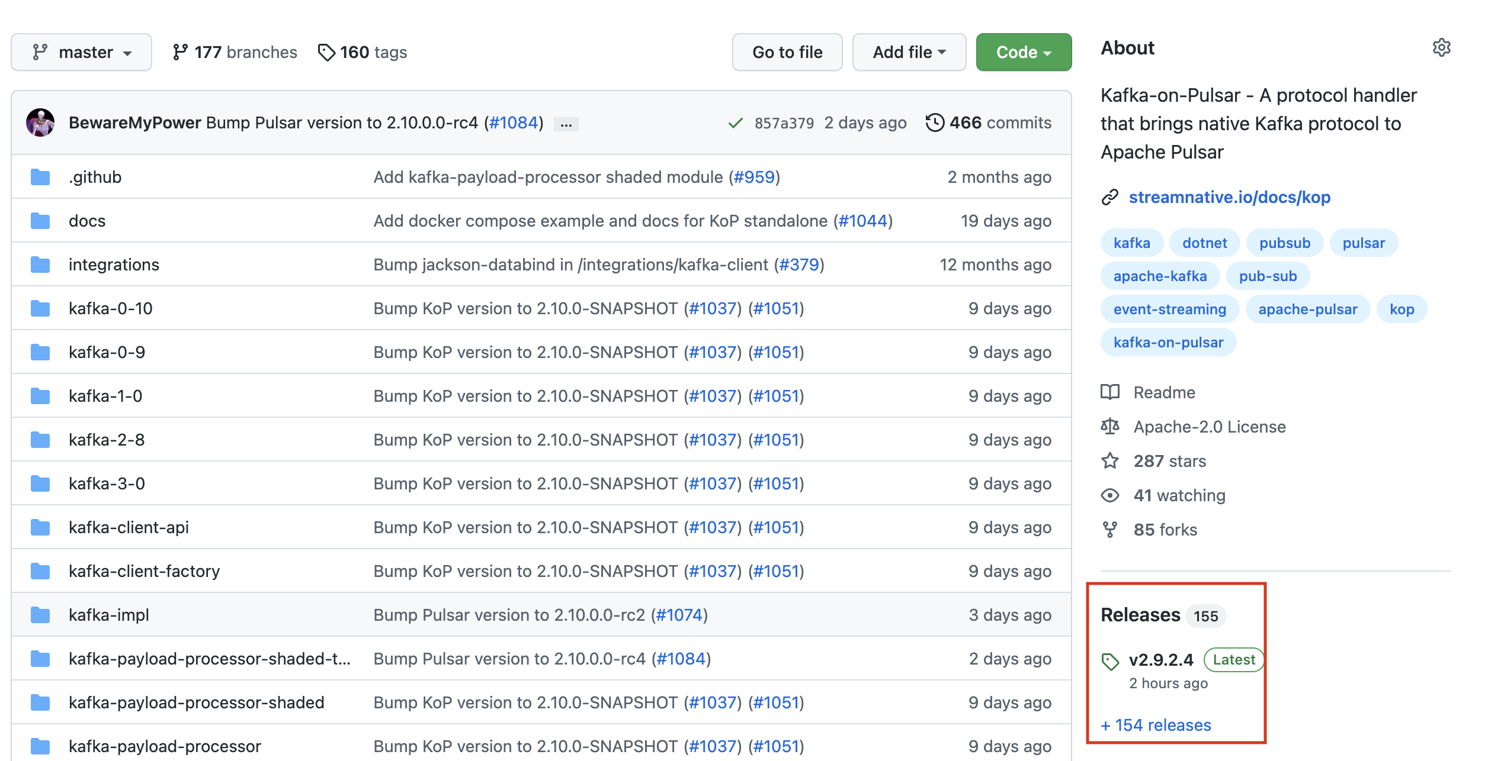The height and width of the screenshot is (761, 1488).
Task: Click the tag icon next to v2.9.2.4
Action: 1110,661
